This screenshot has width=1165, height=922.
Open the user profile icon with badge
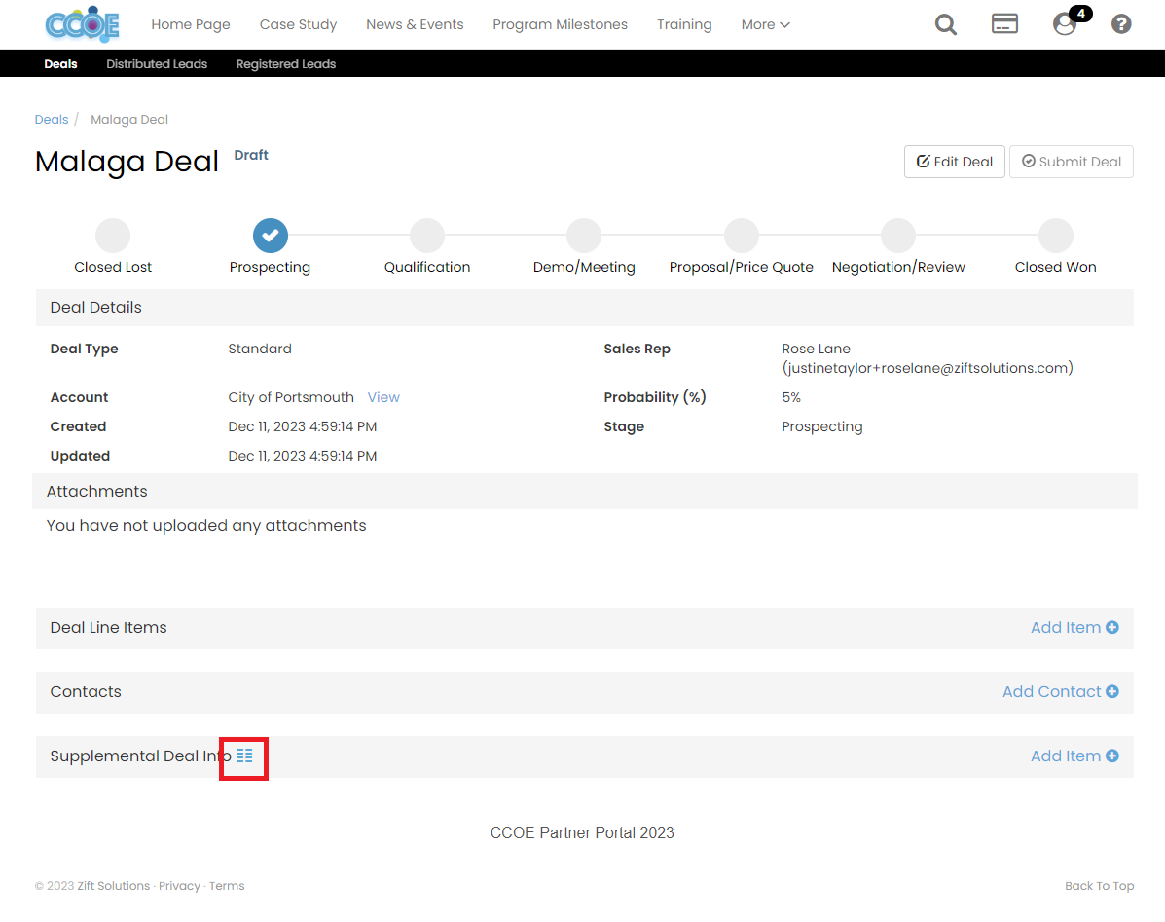point(1066,23)
